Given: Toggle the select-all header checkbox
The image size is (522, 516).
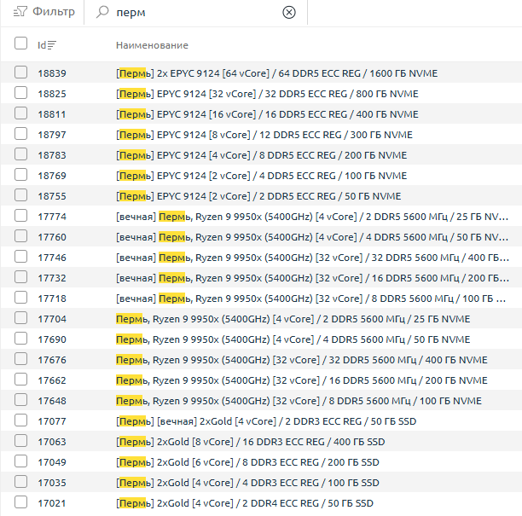Looking at the screenshot, I should tap(20, 44).
